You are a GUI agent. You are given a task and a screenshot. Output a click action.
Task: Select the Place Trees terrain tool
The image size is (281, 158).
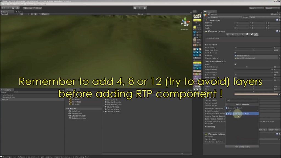(247, 34)
